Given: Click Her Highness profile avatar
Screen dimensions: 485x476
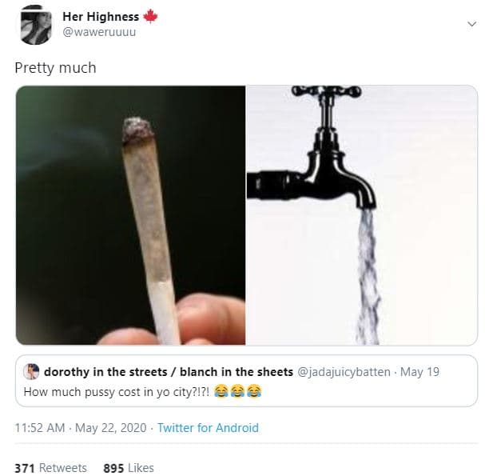Looking at the screenshot, I should click(34, 24).
